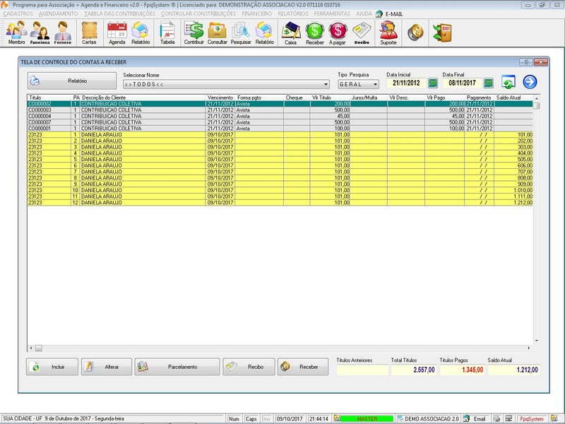Click the Receber button at bottom

pyautogui.click(x=303, y=367)
